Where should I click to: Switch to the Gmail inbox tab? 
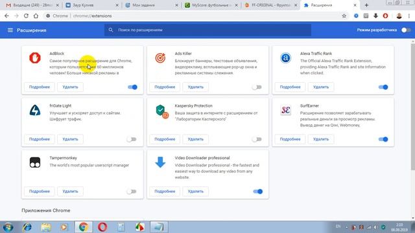coord(32,5)
